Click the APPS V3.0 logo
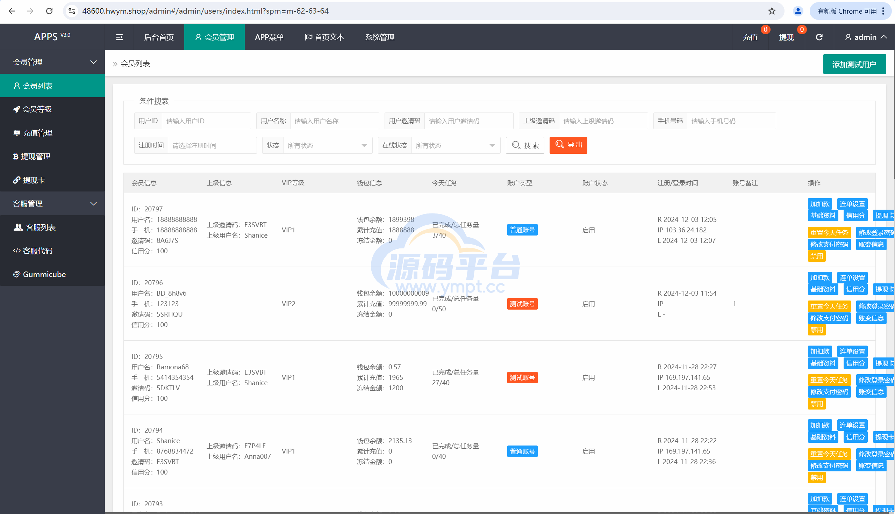Viewport: 895px width, 514px height. click(x=52, y=37)
